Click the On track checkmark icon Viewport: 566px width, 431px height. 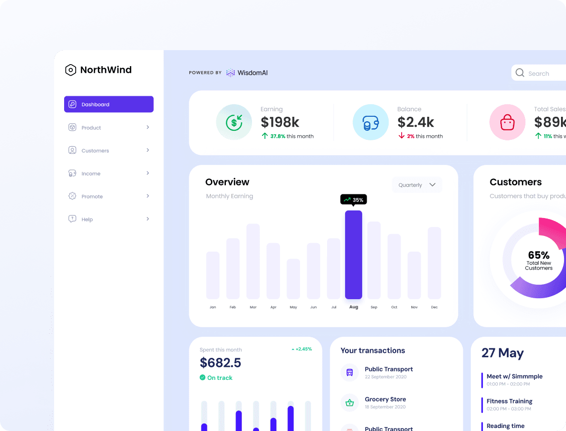(x=202, y=377)
